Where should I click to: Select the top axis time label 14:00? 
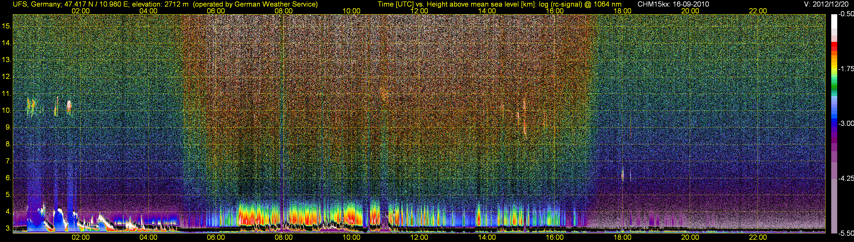(x=487, y=11)
